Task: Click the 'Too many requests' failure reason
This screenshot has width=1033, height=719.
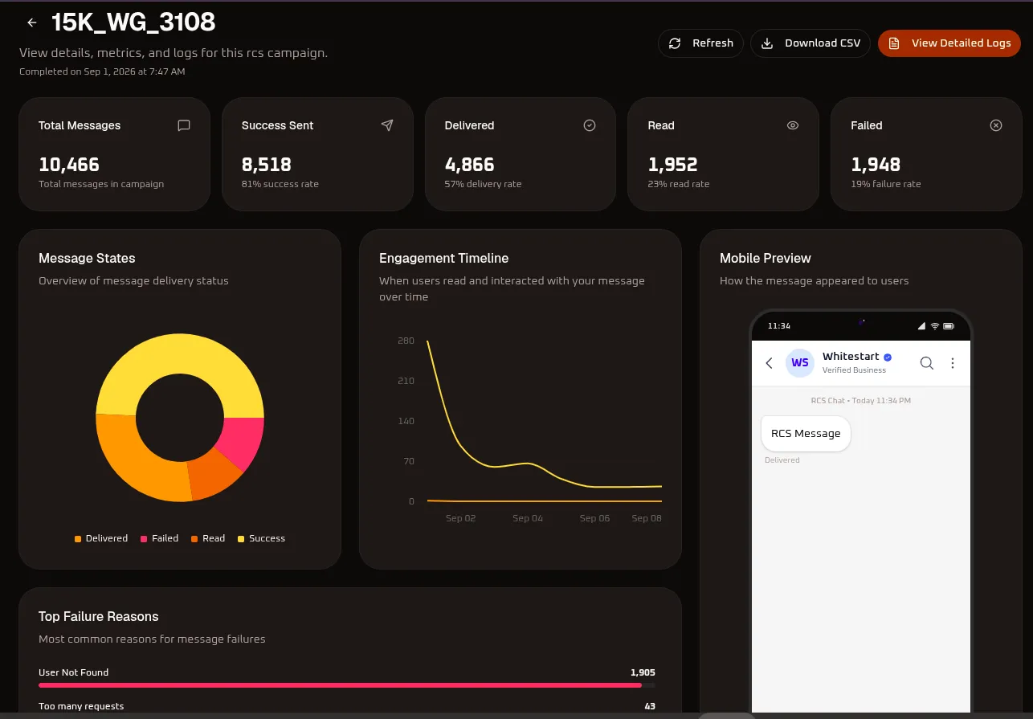Action: pyautogui.click(x=81, y=706)
